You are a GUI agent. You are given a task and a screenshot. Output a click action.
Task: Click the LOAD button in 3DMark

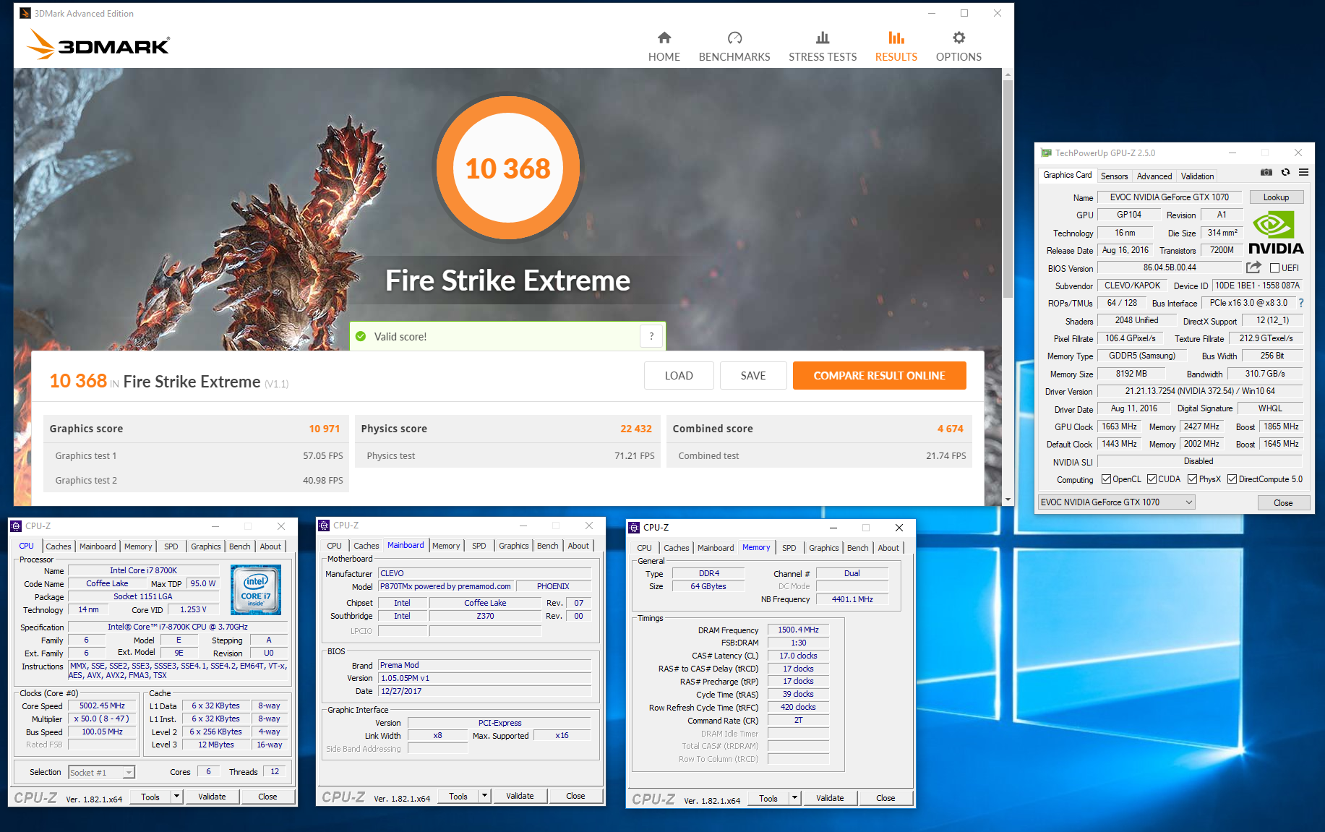tap(679, 375)
